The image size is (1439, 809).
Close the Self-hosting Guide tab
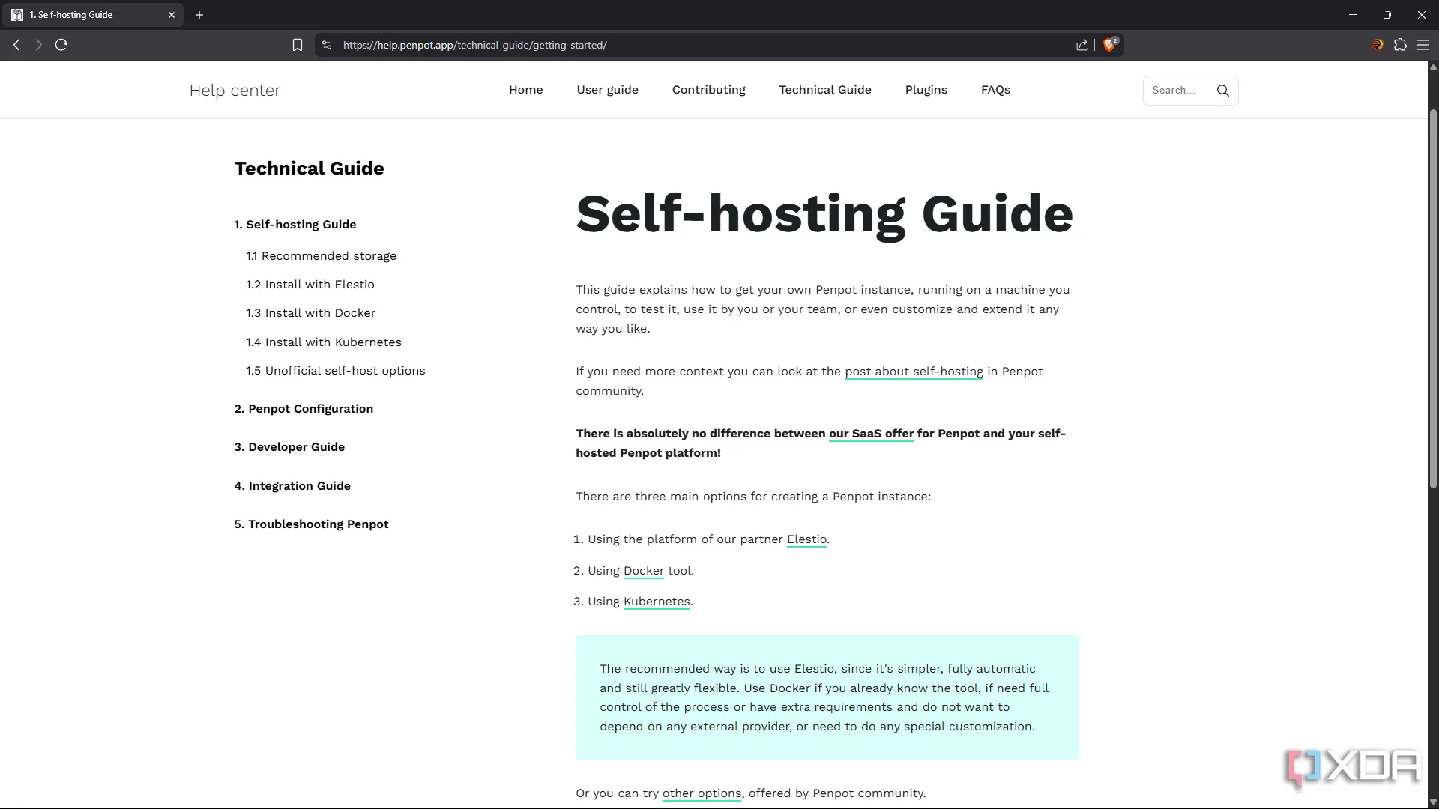(172, 15)
